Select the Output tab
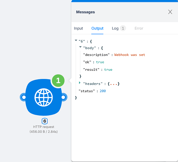The height and width of the screenshot is (162, 178). coord(97,28)
